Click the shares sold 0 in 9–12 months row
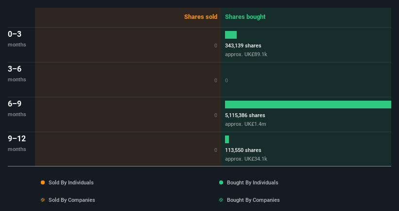This screenshot has height=211, width=399. (x=216, y=150)
